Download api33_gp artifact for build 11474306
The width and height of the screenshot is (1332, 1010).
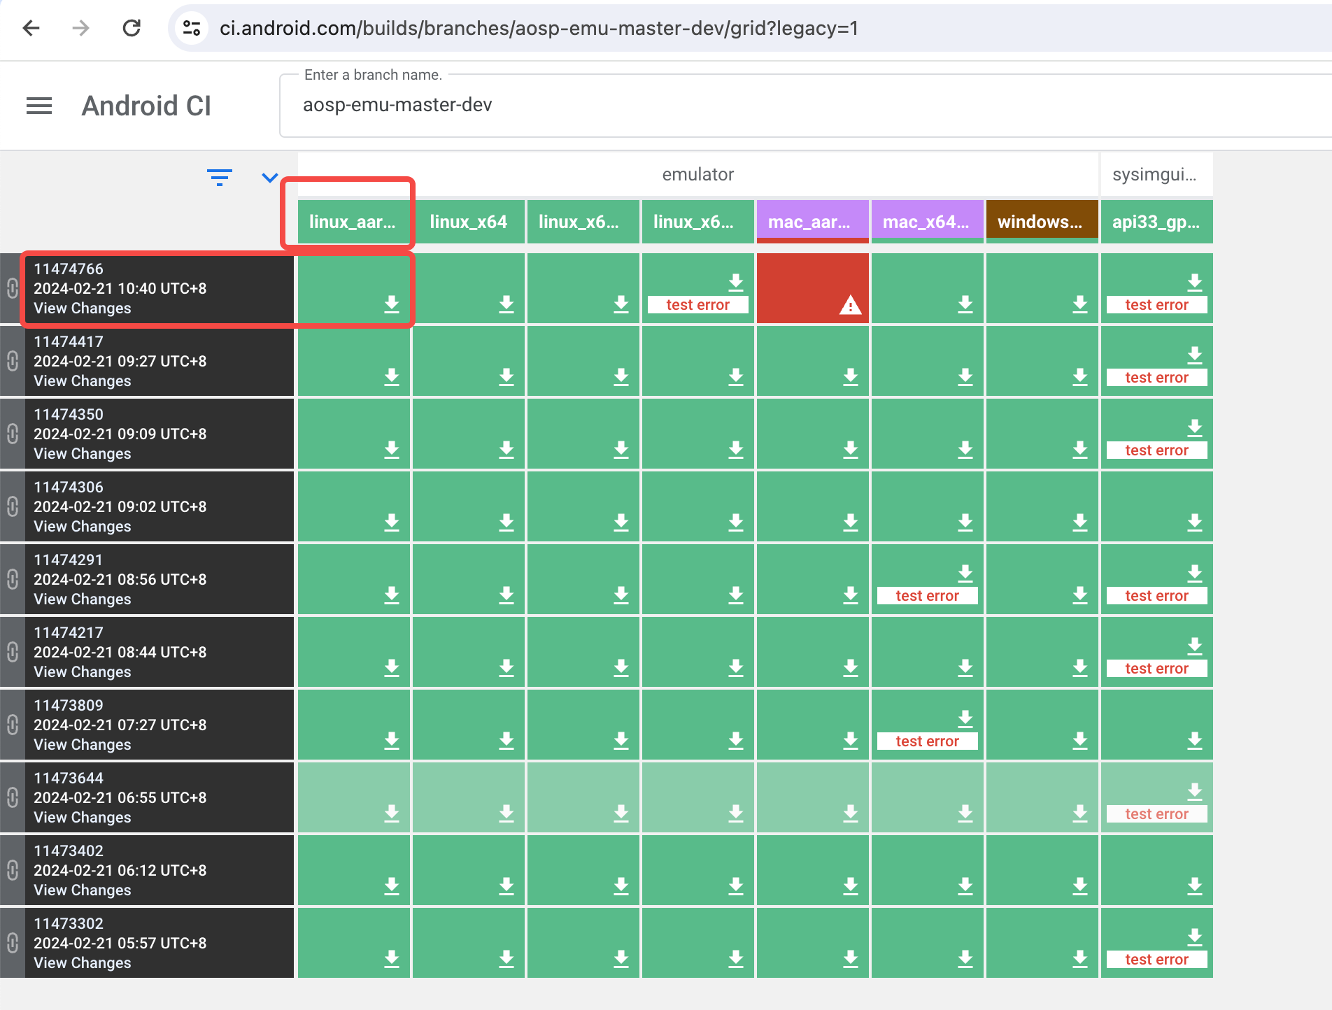pyautogui.click(x=1195, y=522)
